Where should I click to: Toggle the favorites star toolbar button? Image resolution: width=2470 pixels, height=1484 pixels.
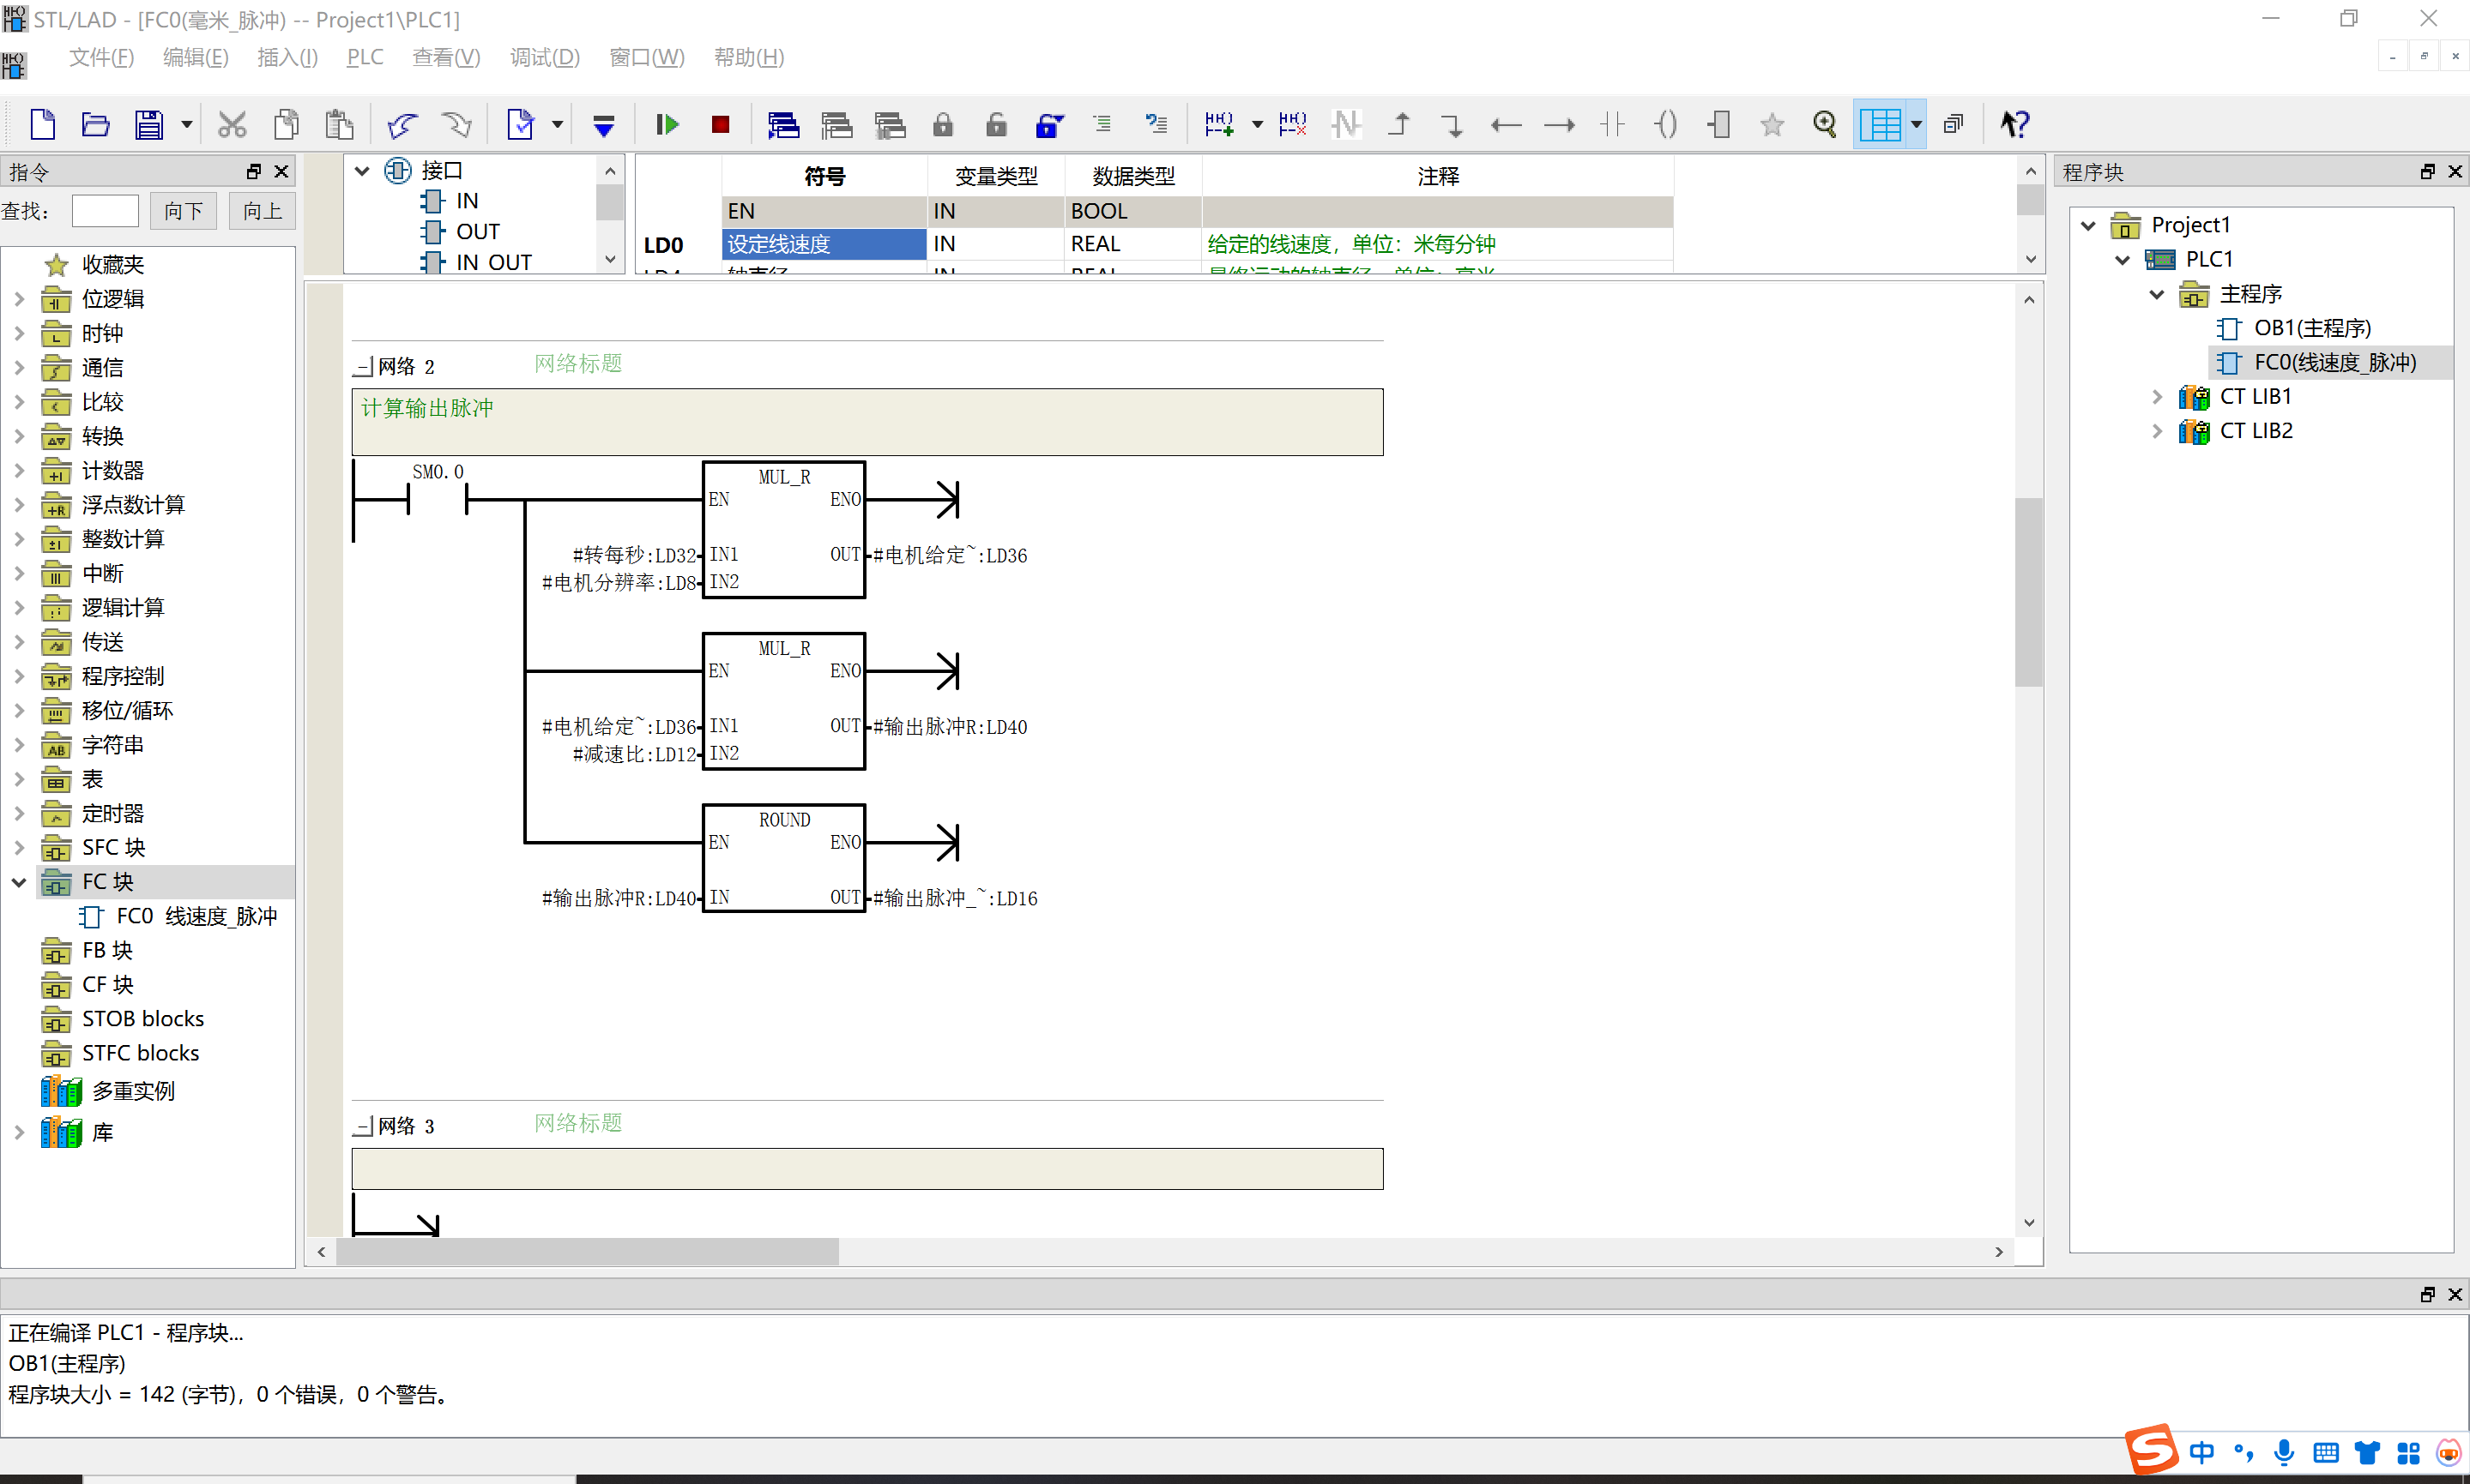[1772, 124]
